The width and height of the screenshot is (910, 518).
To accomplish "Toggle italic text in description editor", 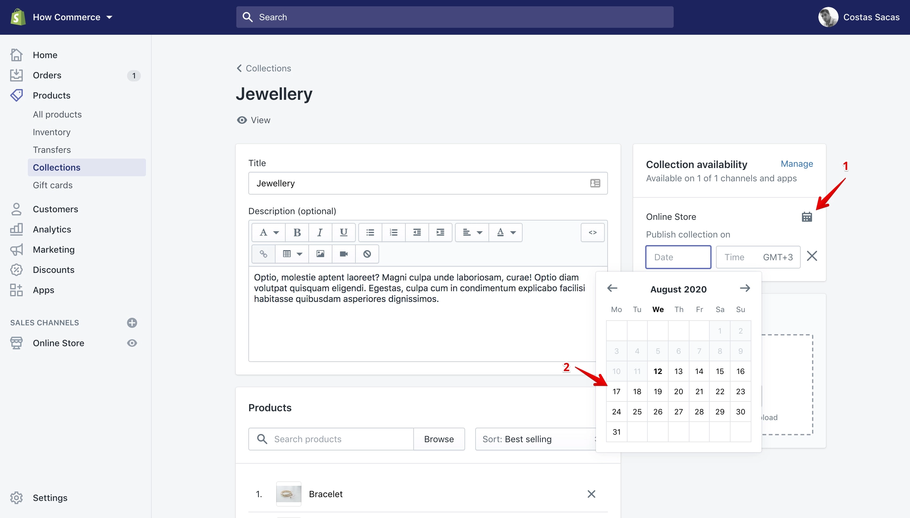I will point(320,232).
